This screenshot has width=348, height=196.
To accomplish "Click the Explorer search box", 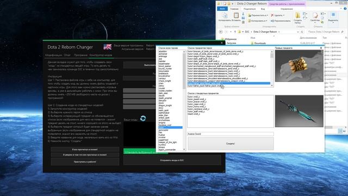I will tap(326, 32).
